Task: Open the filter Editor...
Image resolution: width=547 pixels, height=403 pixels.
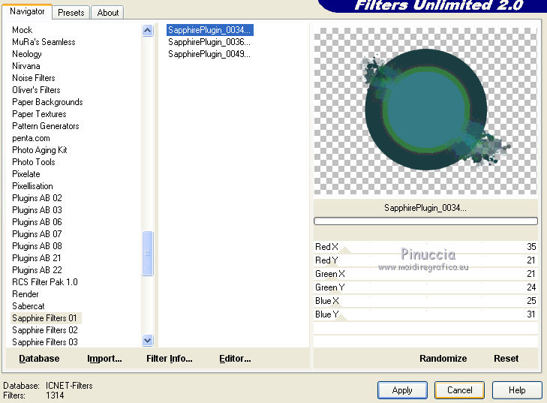Action: [x=235, y=359]
